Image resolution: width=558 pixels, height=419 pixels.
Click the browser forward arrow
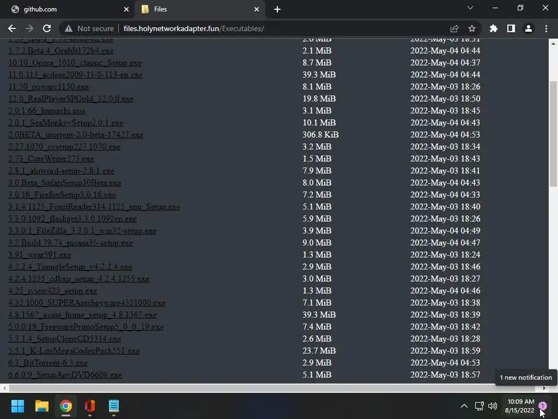coord(29,28)
